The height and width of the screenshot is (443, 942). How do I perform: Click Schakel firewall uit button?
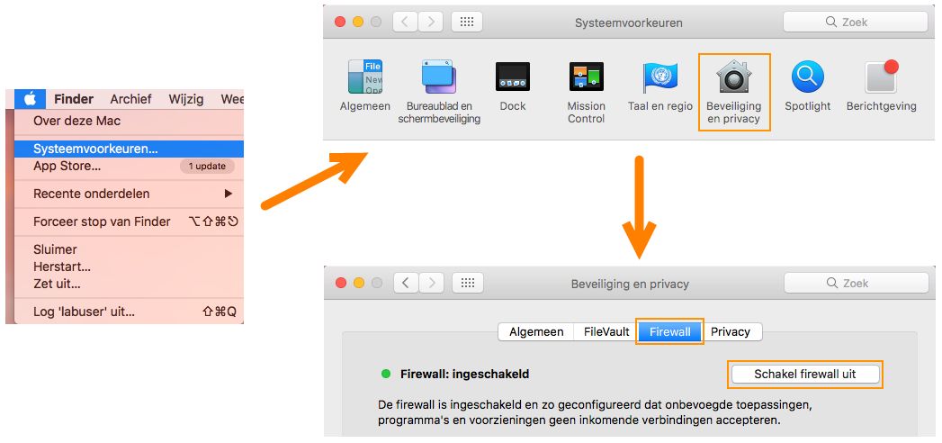coord(805,374)
